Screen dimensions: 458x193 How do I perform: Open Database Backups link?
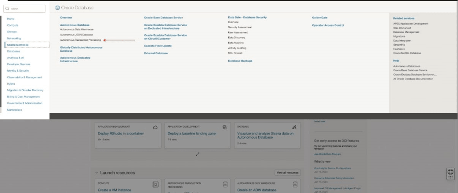(240, 61)
